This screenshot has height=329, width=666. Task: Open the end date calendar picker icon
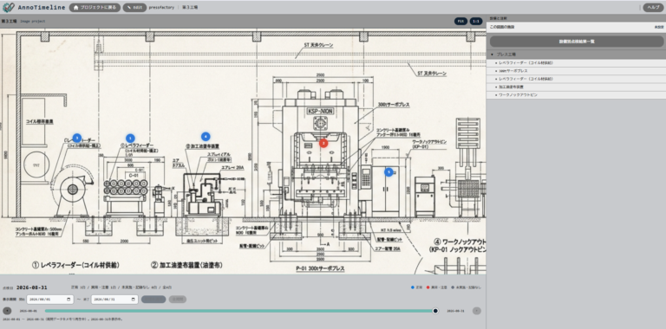click(134, 300)
